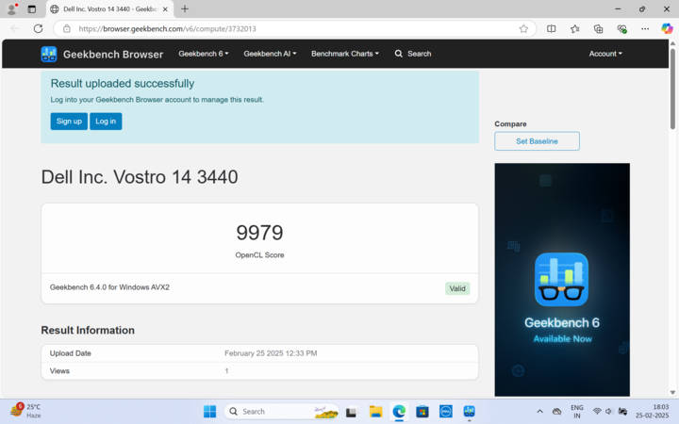Expand the Account dropdown menu
The image size is (679, 424).
pyautogui.click(x=605, y=54)
